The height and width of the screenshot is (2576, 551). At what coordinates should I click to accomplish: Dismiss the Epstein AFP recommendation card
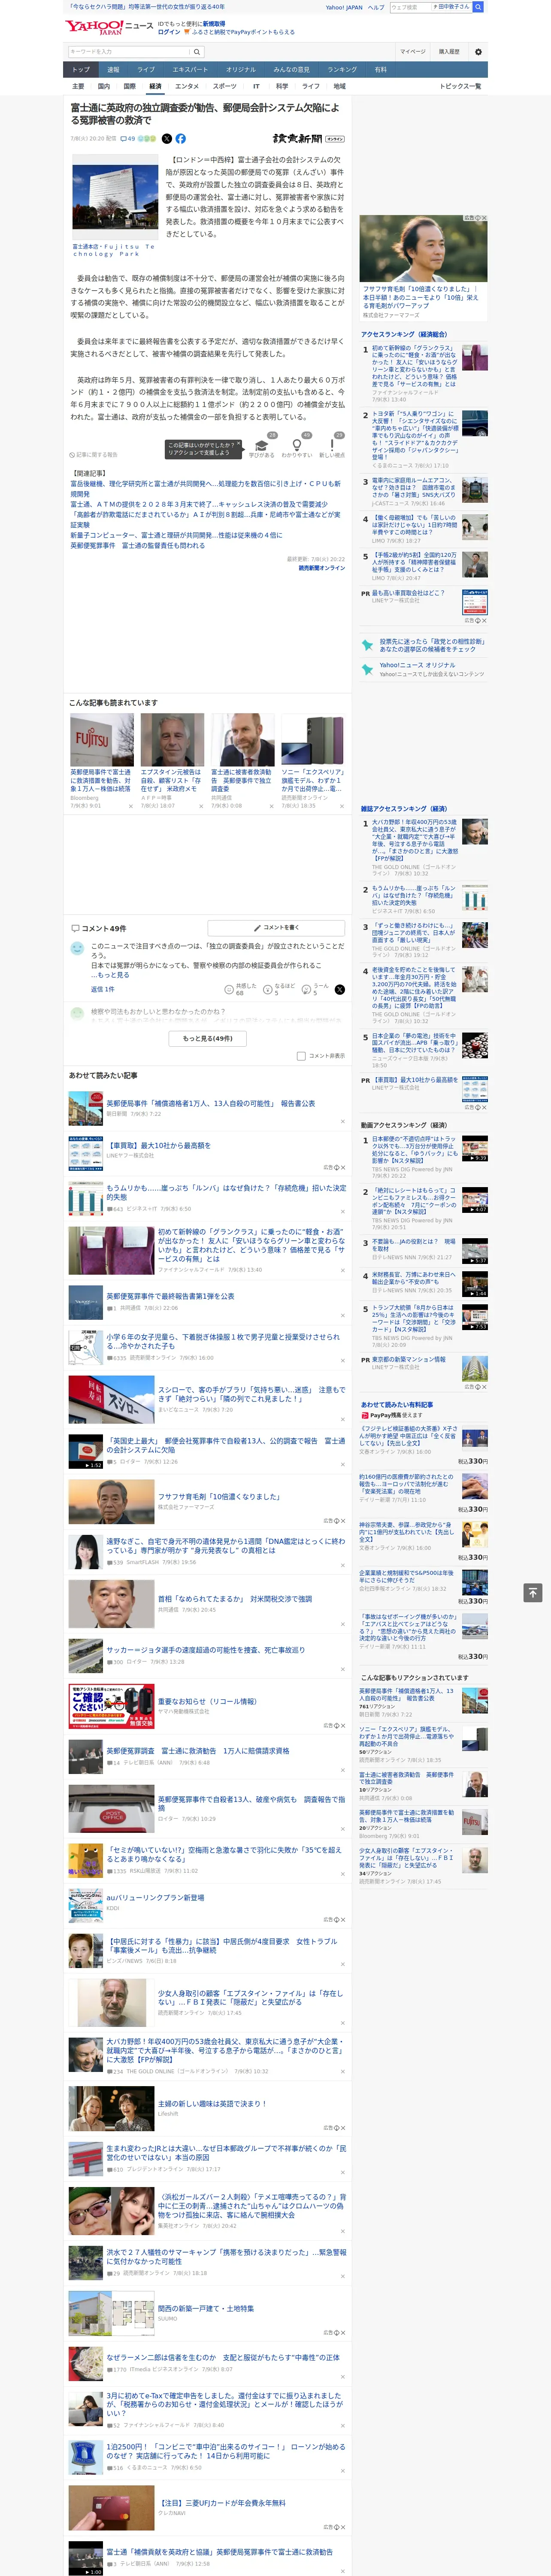[x=200, y=805]
